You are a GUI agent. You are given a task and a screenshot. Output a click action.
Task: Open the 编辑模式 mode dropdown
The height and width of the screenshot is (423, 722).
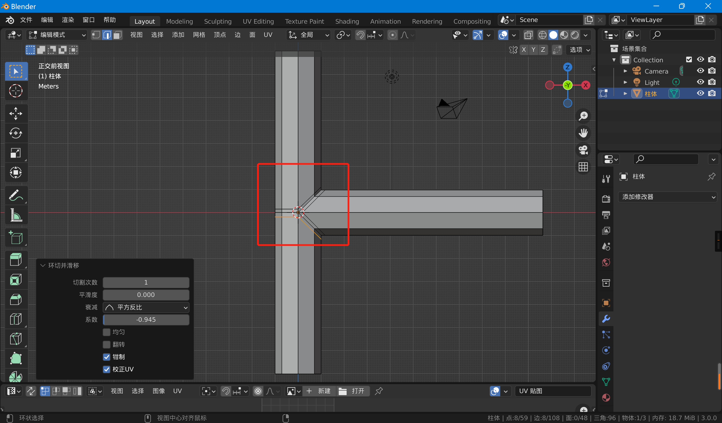coord(57,35)
